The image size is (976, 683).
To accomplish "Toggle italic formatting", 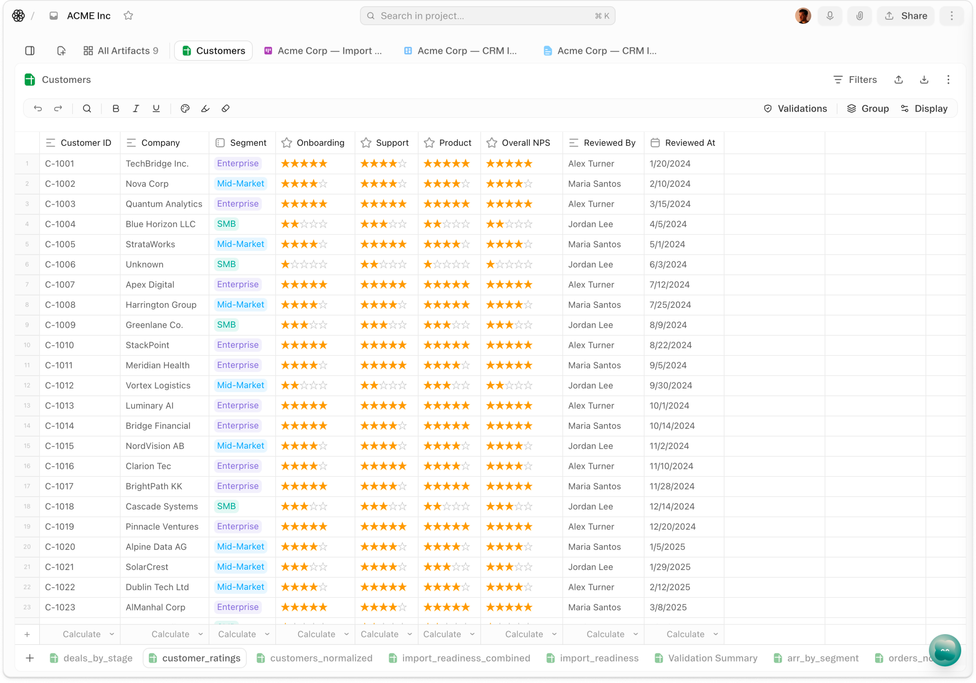I will pyautogui.click(x=136, y=108).
